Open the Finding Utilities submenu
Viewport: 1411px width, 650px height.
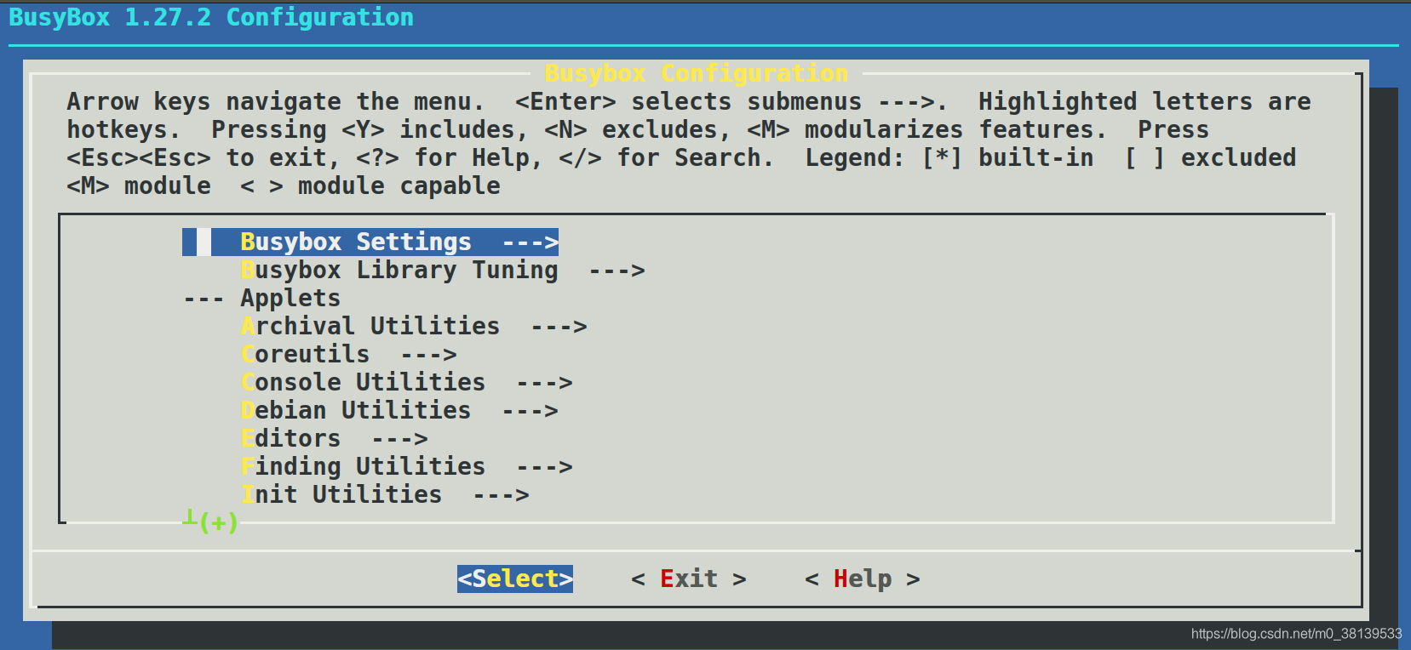coord(406,467)
